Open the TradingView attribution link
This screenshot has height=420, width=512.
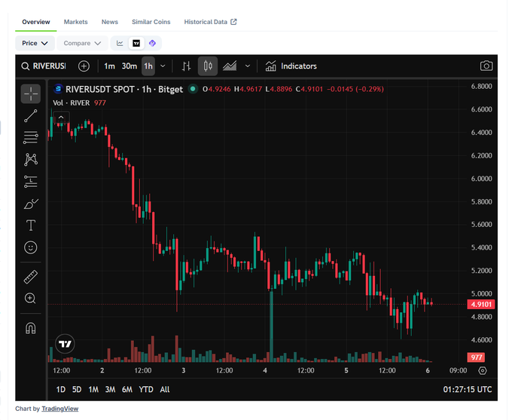click(60, 409)
